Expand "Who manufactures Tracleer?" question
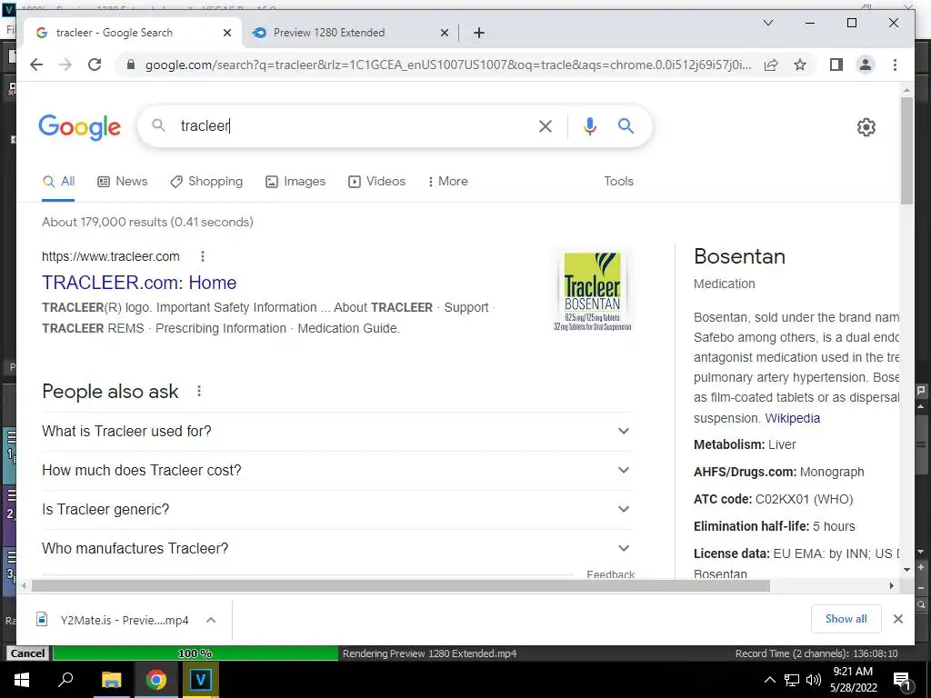This screenshot has height=698, width=931. click(x=337, y=549)
